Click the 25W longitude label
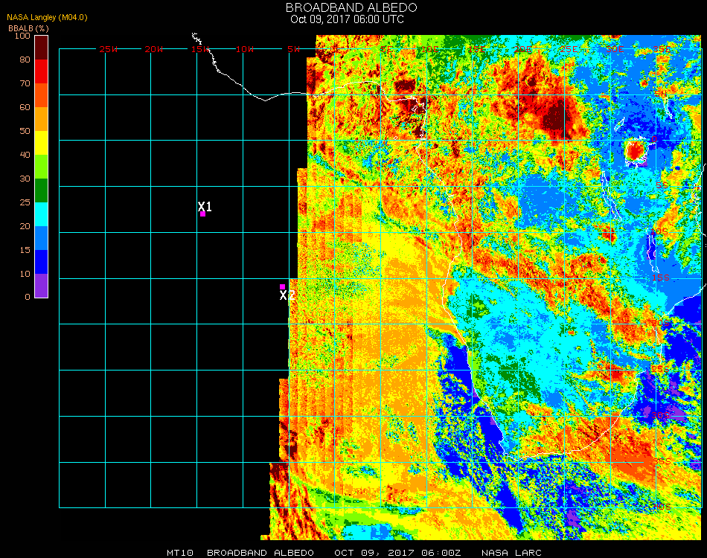This screenshot has height=558, width=707. click(x=109, y=49)
